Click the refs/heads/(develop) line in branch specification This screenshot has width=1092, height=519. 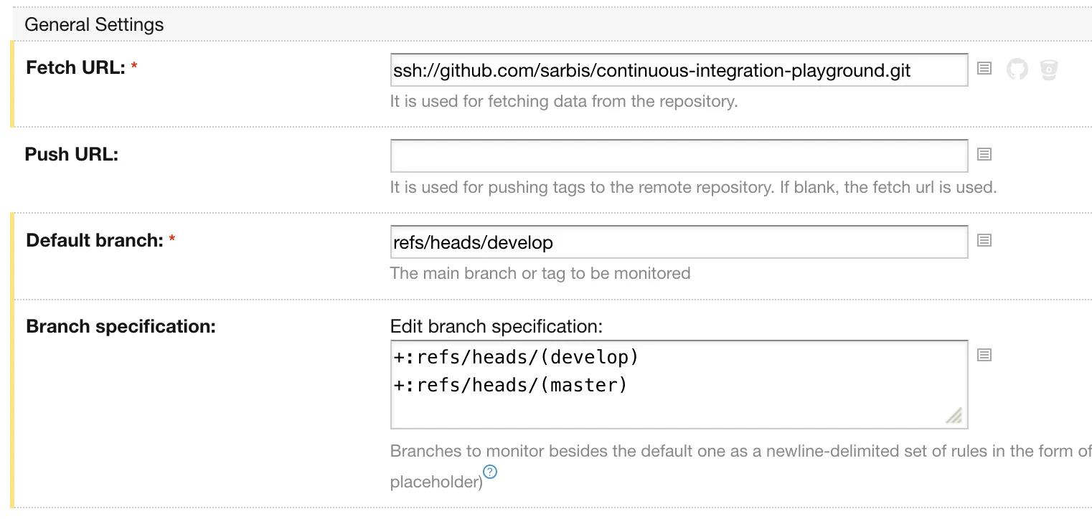tap(516, 356)
